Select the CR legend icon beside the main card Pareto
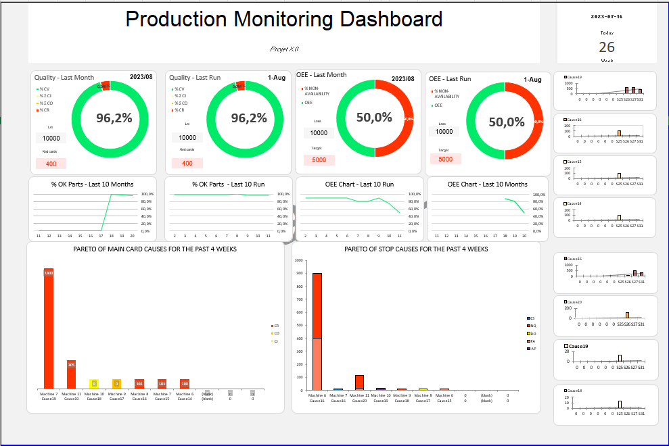 pos(272,326)
